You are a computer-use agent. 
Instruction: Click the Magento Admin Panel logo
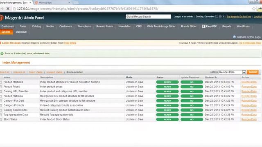point(22,18)
